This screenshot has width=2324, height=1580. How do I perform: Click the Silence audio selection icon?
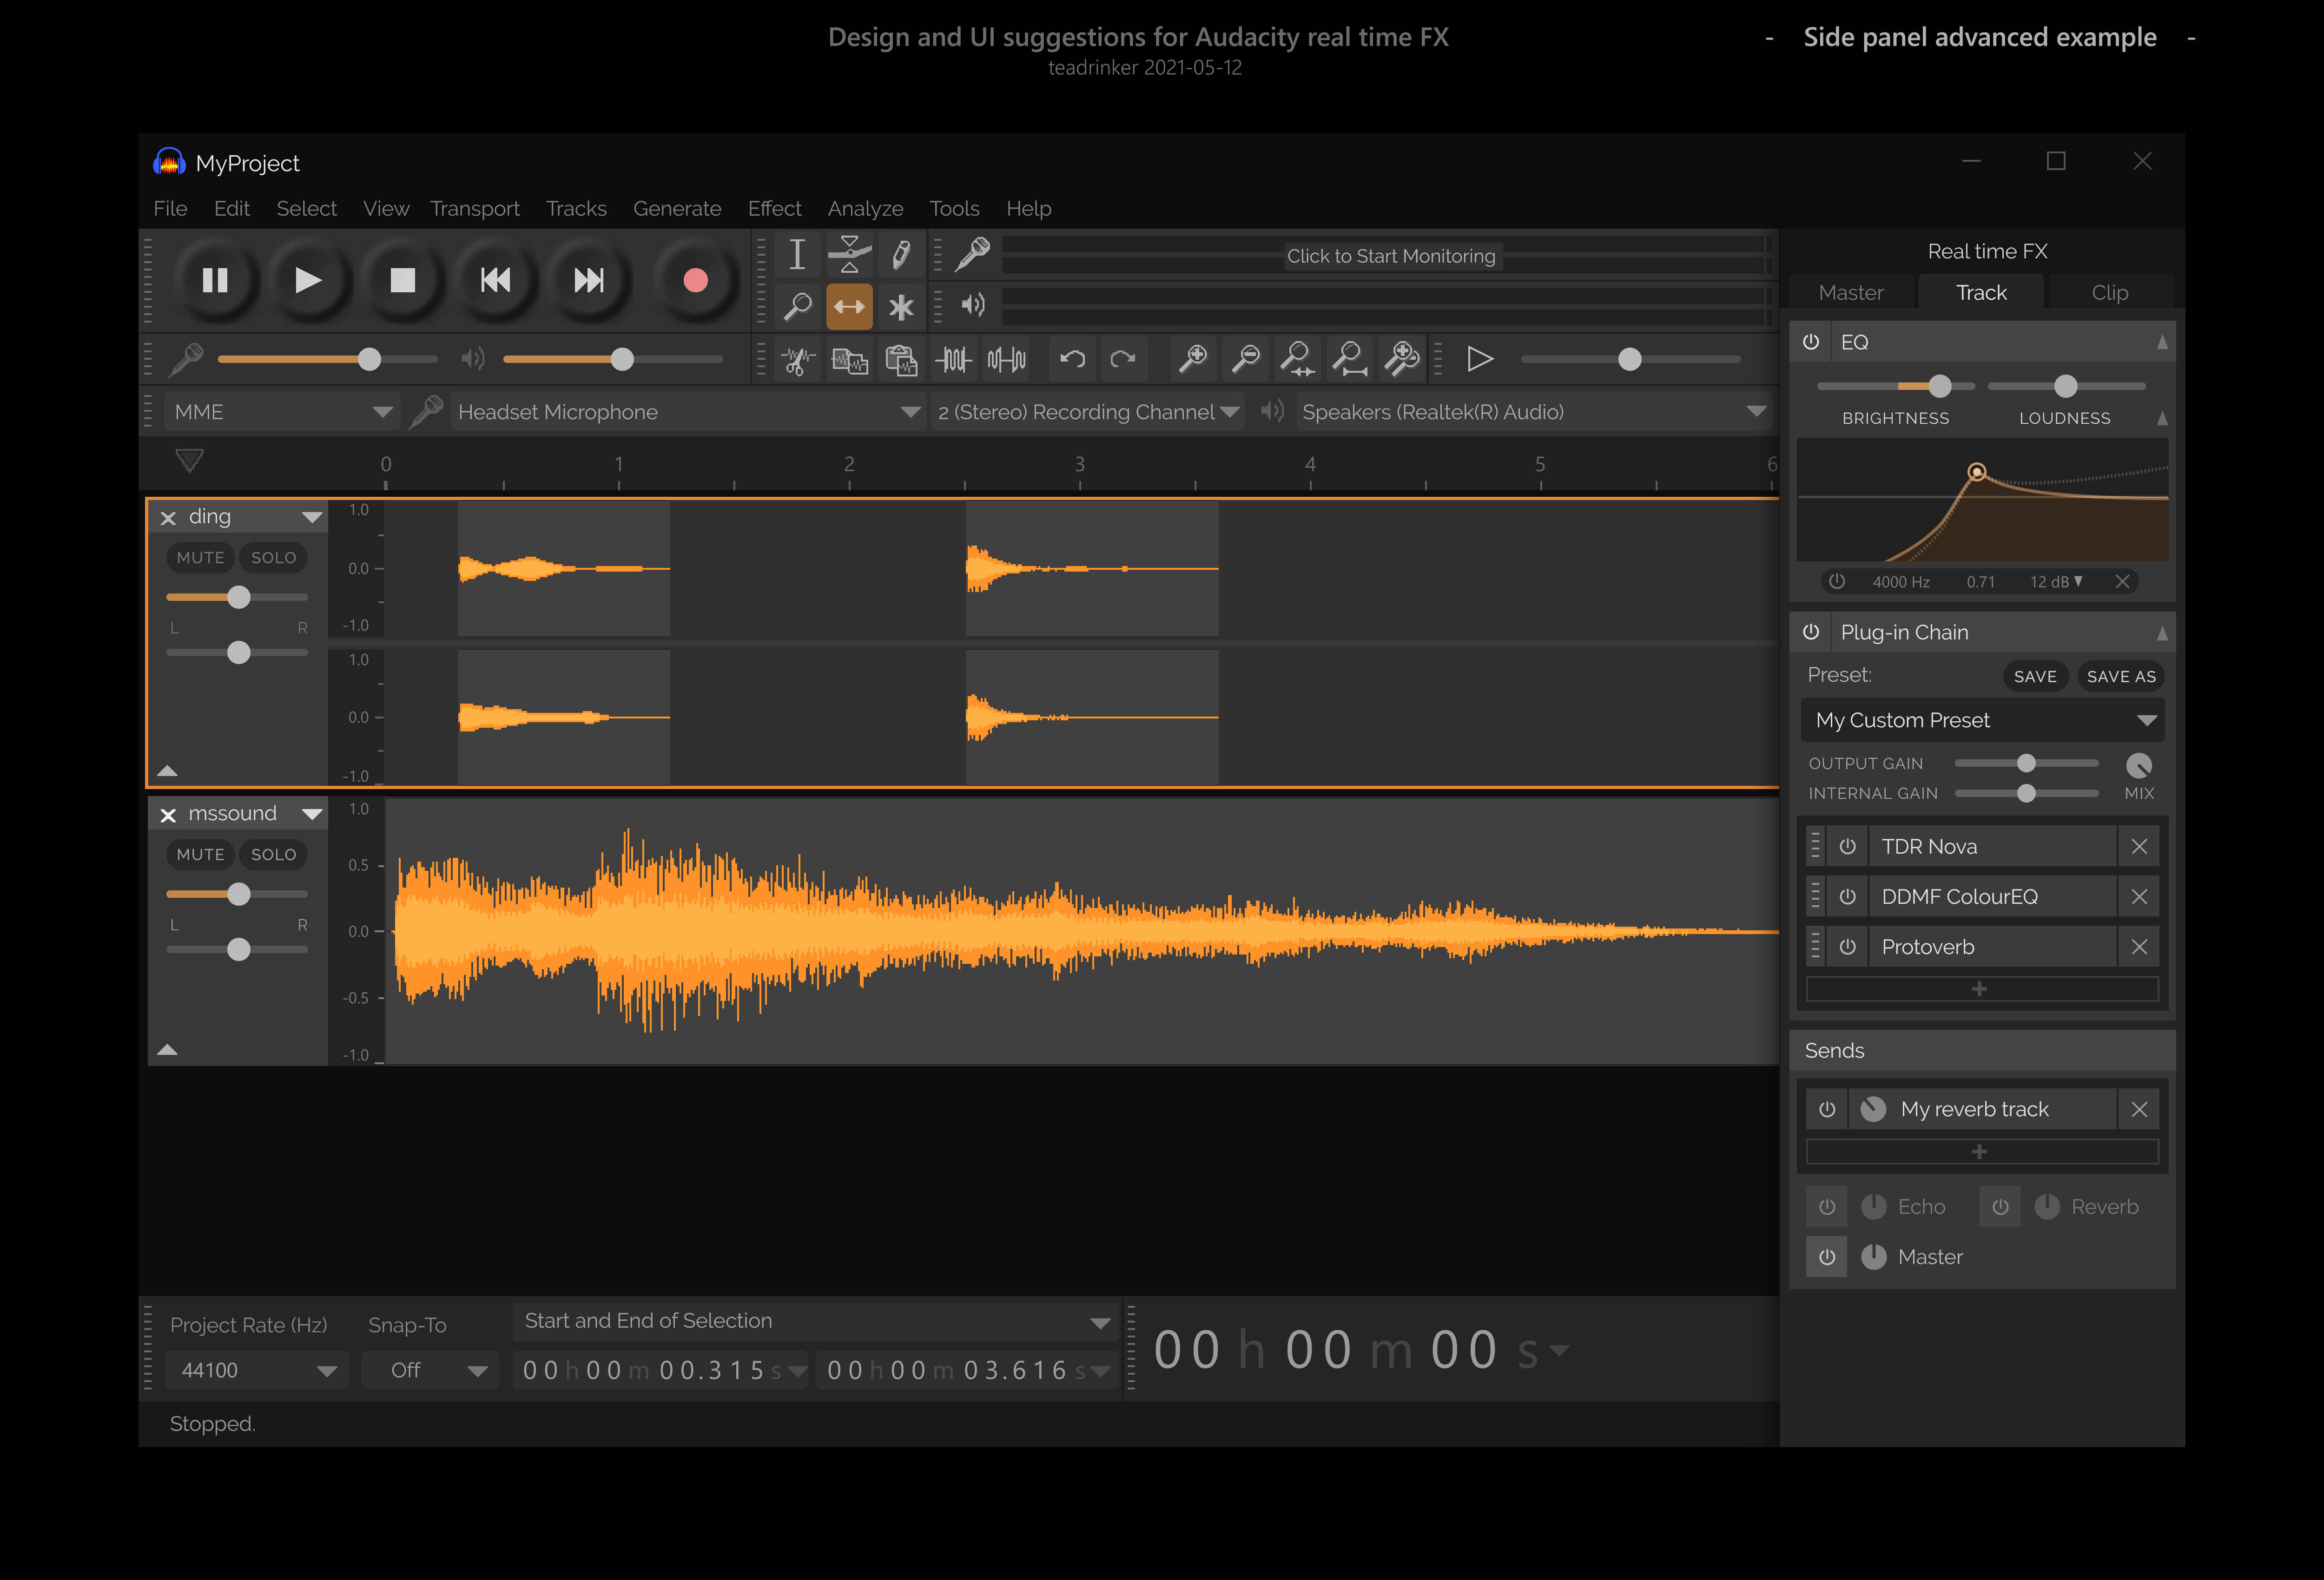(x=1006, y=359)
